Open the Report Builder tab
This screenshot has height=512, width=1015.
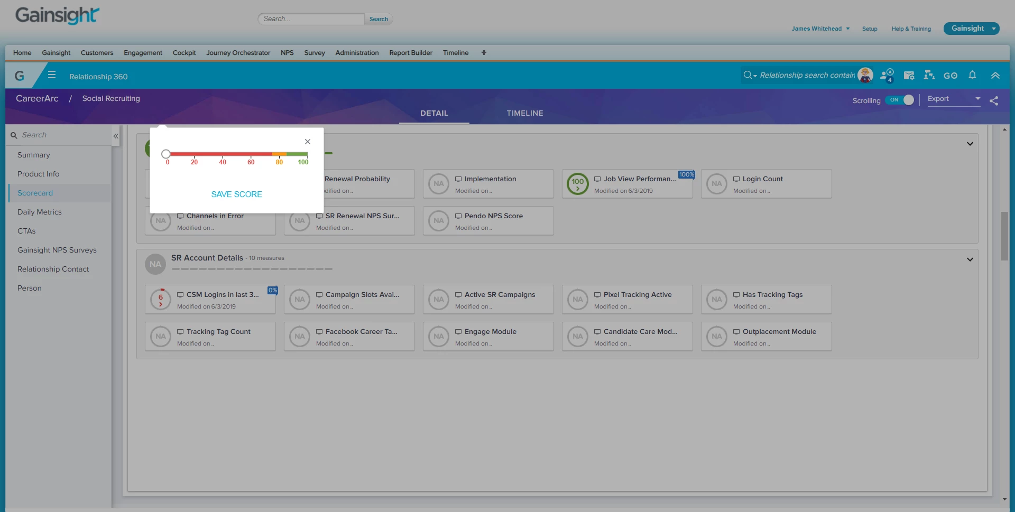click(x=411, y=53)
